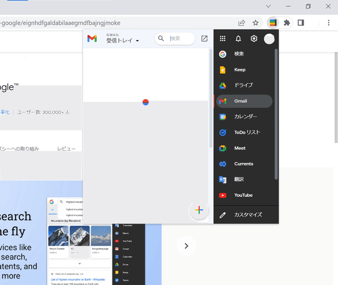Select 検索 Google search in the sidebar
Viewport: 338px width, 285px height.
coord(245,54)
